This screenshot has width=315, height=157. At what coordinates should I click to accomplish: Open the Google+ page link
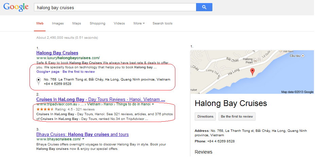tap(48, 72)
